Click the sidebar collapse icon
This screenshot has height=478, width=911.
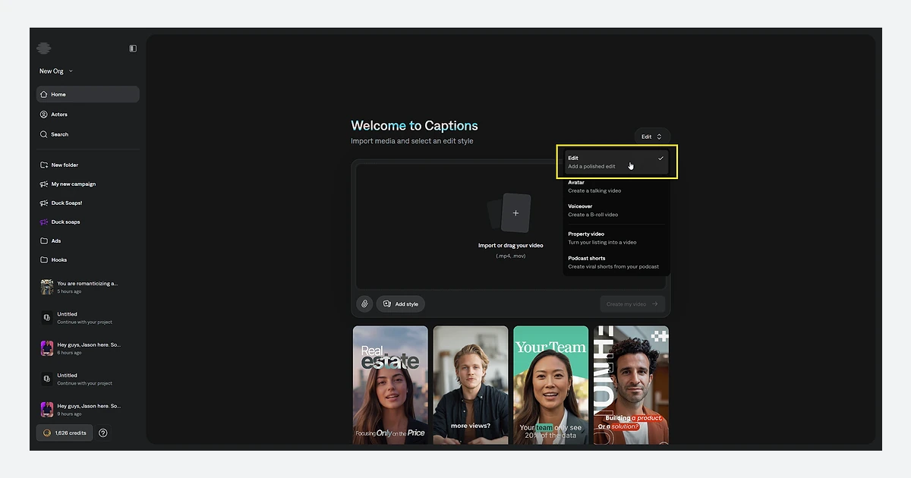pyautogui.click(x=133, y=49)
